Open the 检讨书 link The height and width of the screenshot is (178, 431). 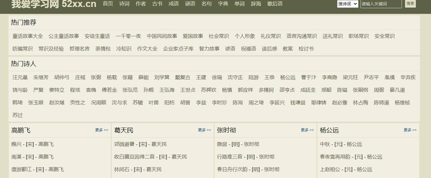[x=306, y=49]
